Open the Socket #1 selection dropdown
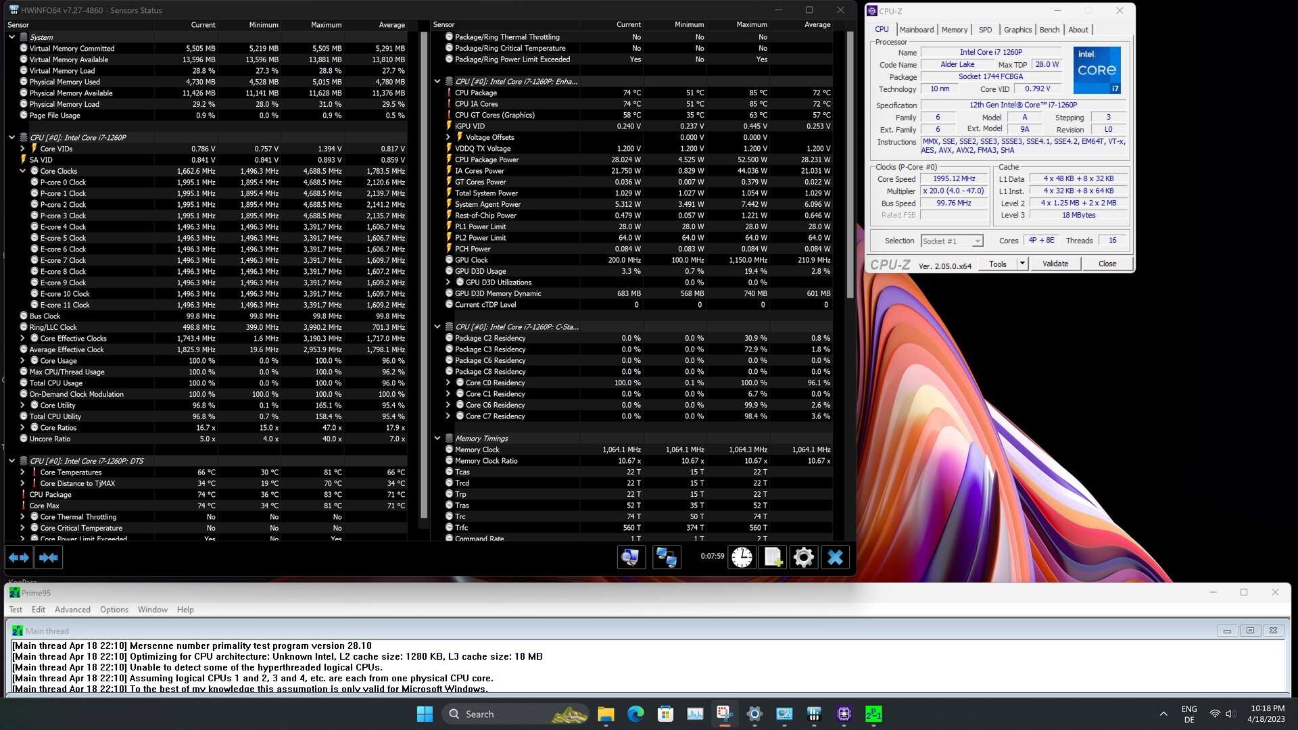This screenshot has width=1298, height=730. [977, 241]
